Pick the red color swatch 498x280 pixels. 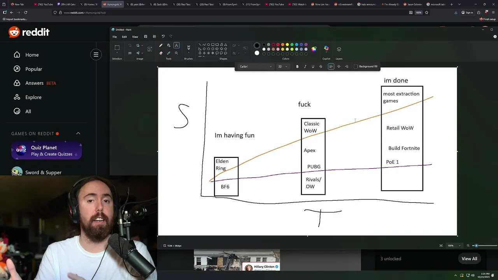278,45
